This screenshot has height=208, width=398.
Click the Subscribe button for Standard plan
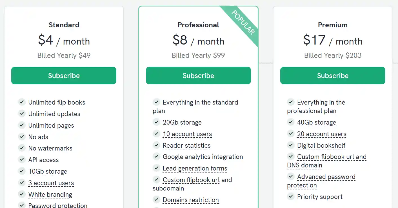(64, 76)
